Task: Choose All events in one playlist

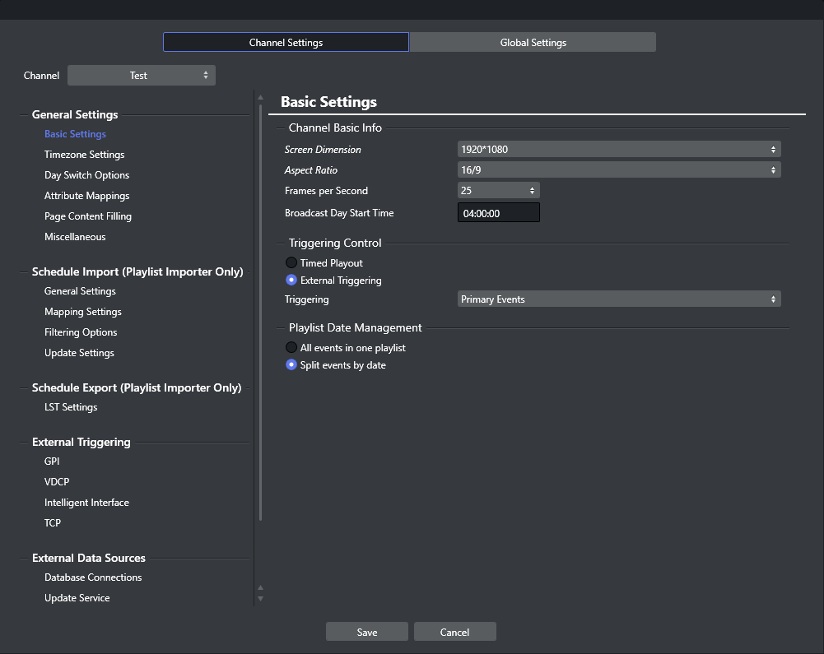Action: point(291,348)
